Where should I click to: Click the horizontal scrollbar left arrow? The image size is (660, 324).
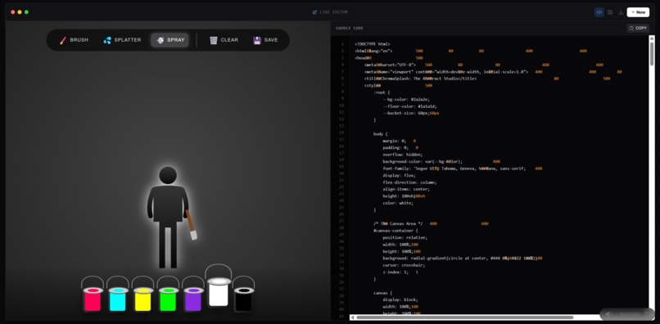[352, 317]
